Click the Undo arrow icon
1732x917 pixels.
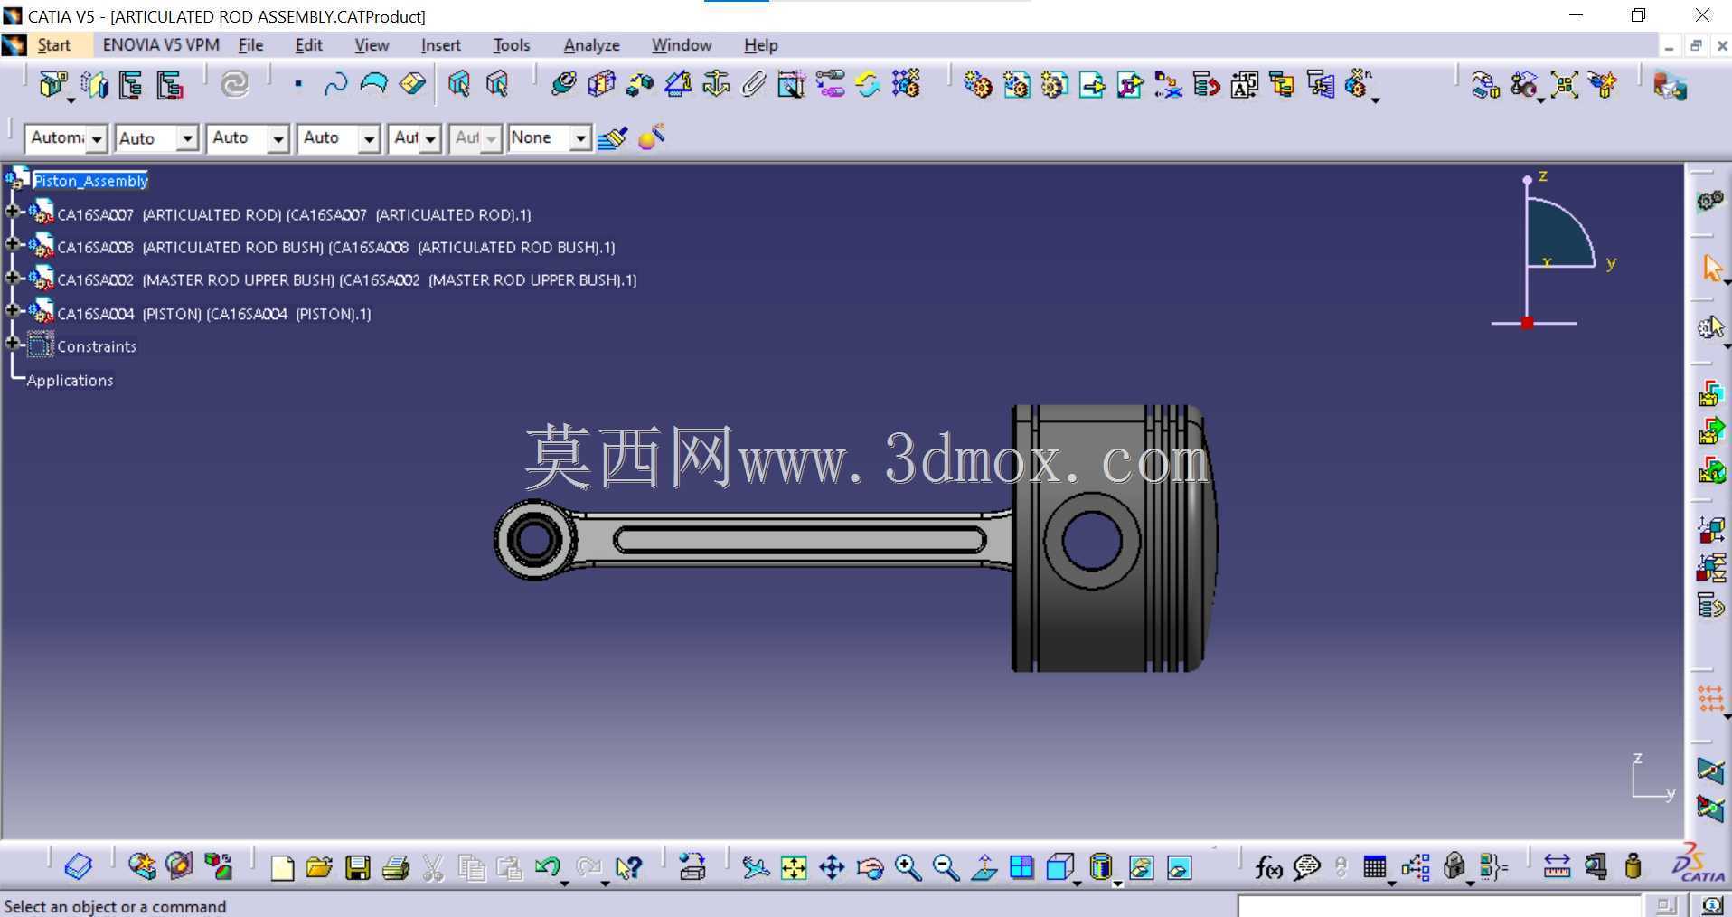[x=547, y=868]
